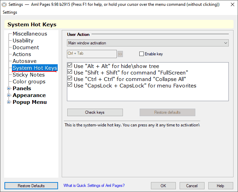Viewport: 238px width, 192px height.
Task: Click the Ctrl + Tab hotkey field
Action: (92, 54)
